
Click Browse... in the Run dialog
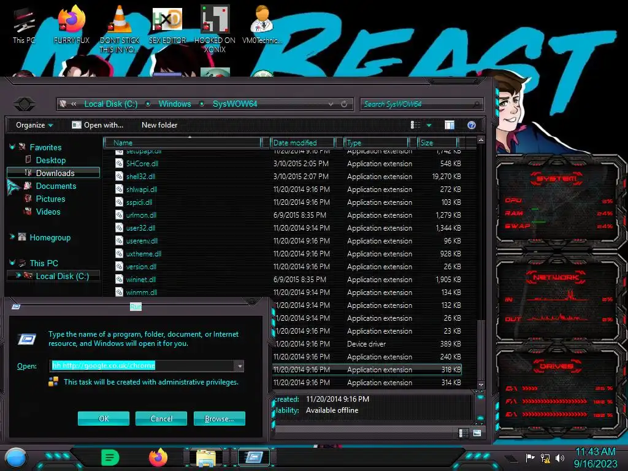click(219, 418)
